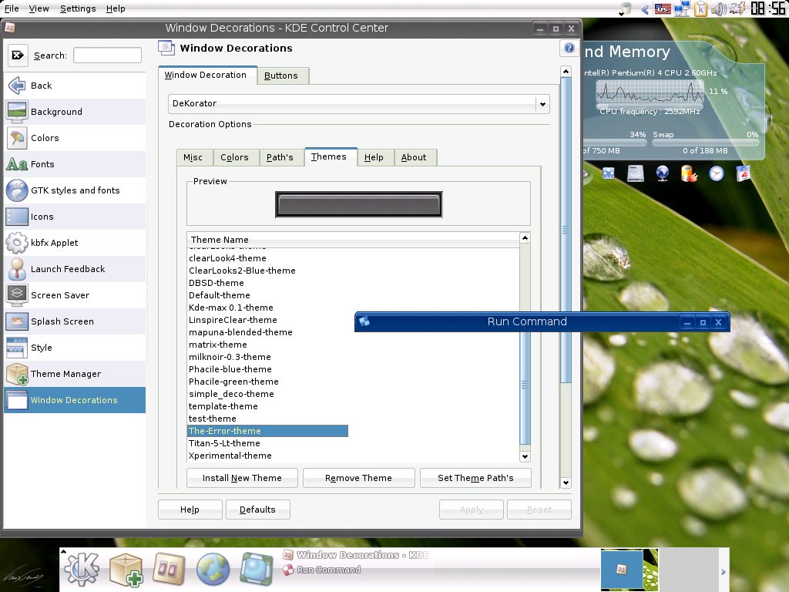
Task: Click the theme list scrollbar down arrow
Action: point(525,456)
